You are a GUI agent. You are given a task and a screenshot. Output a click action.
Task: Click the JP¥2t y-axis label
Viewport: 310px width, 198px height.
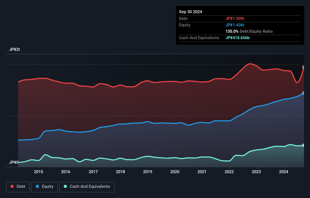click(x=14, y=49)
